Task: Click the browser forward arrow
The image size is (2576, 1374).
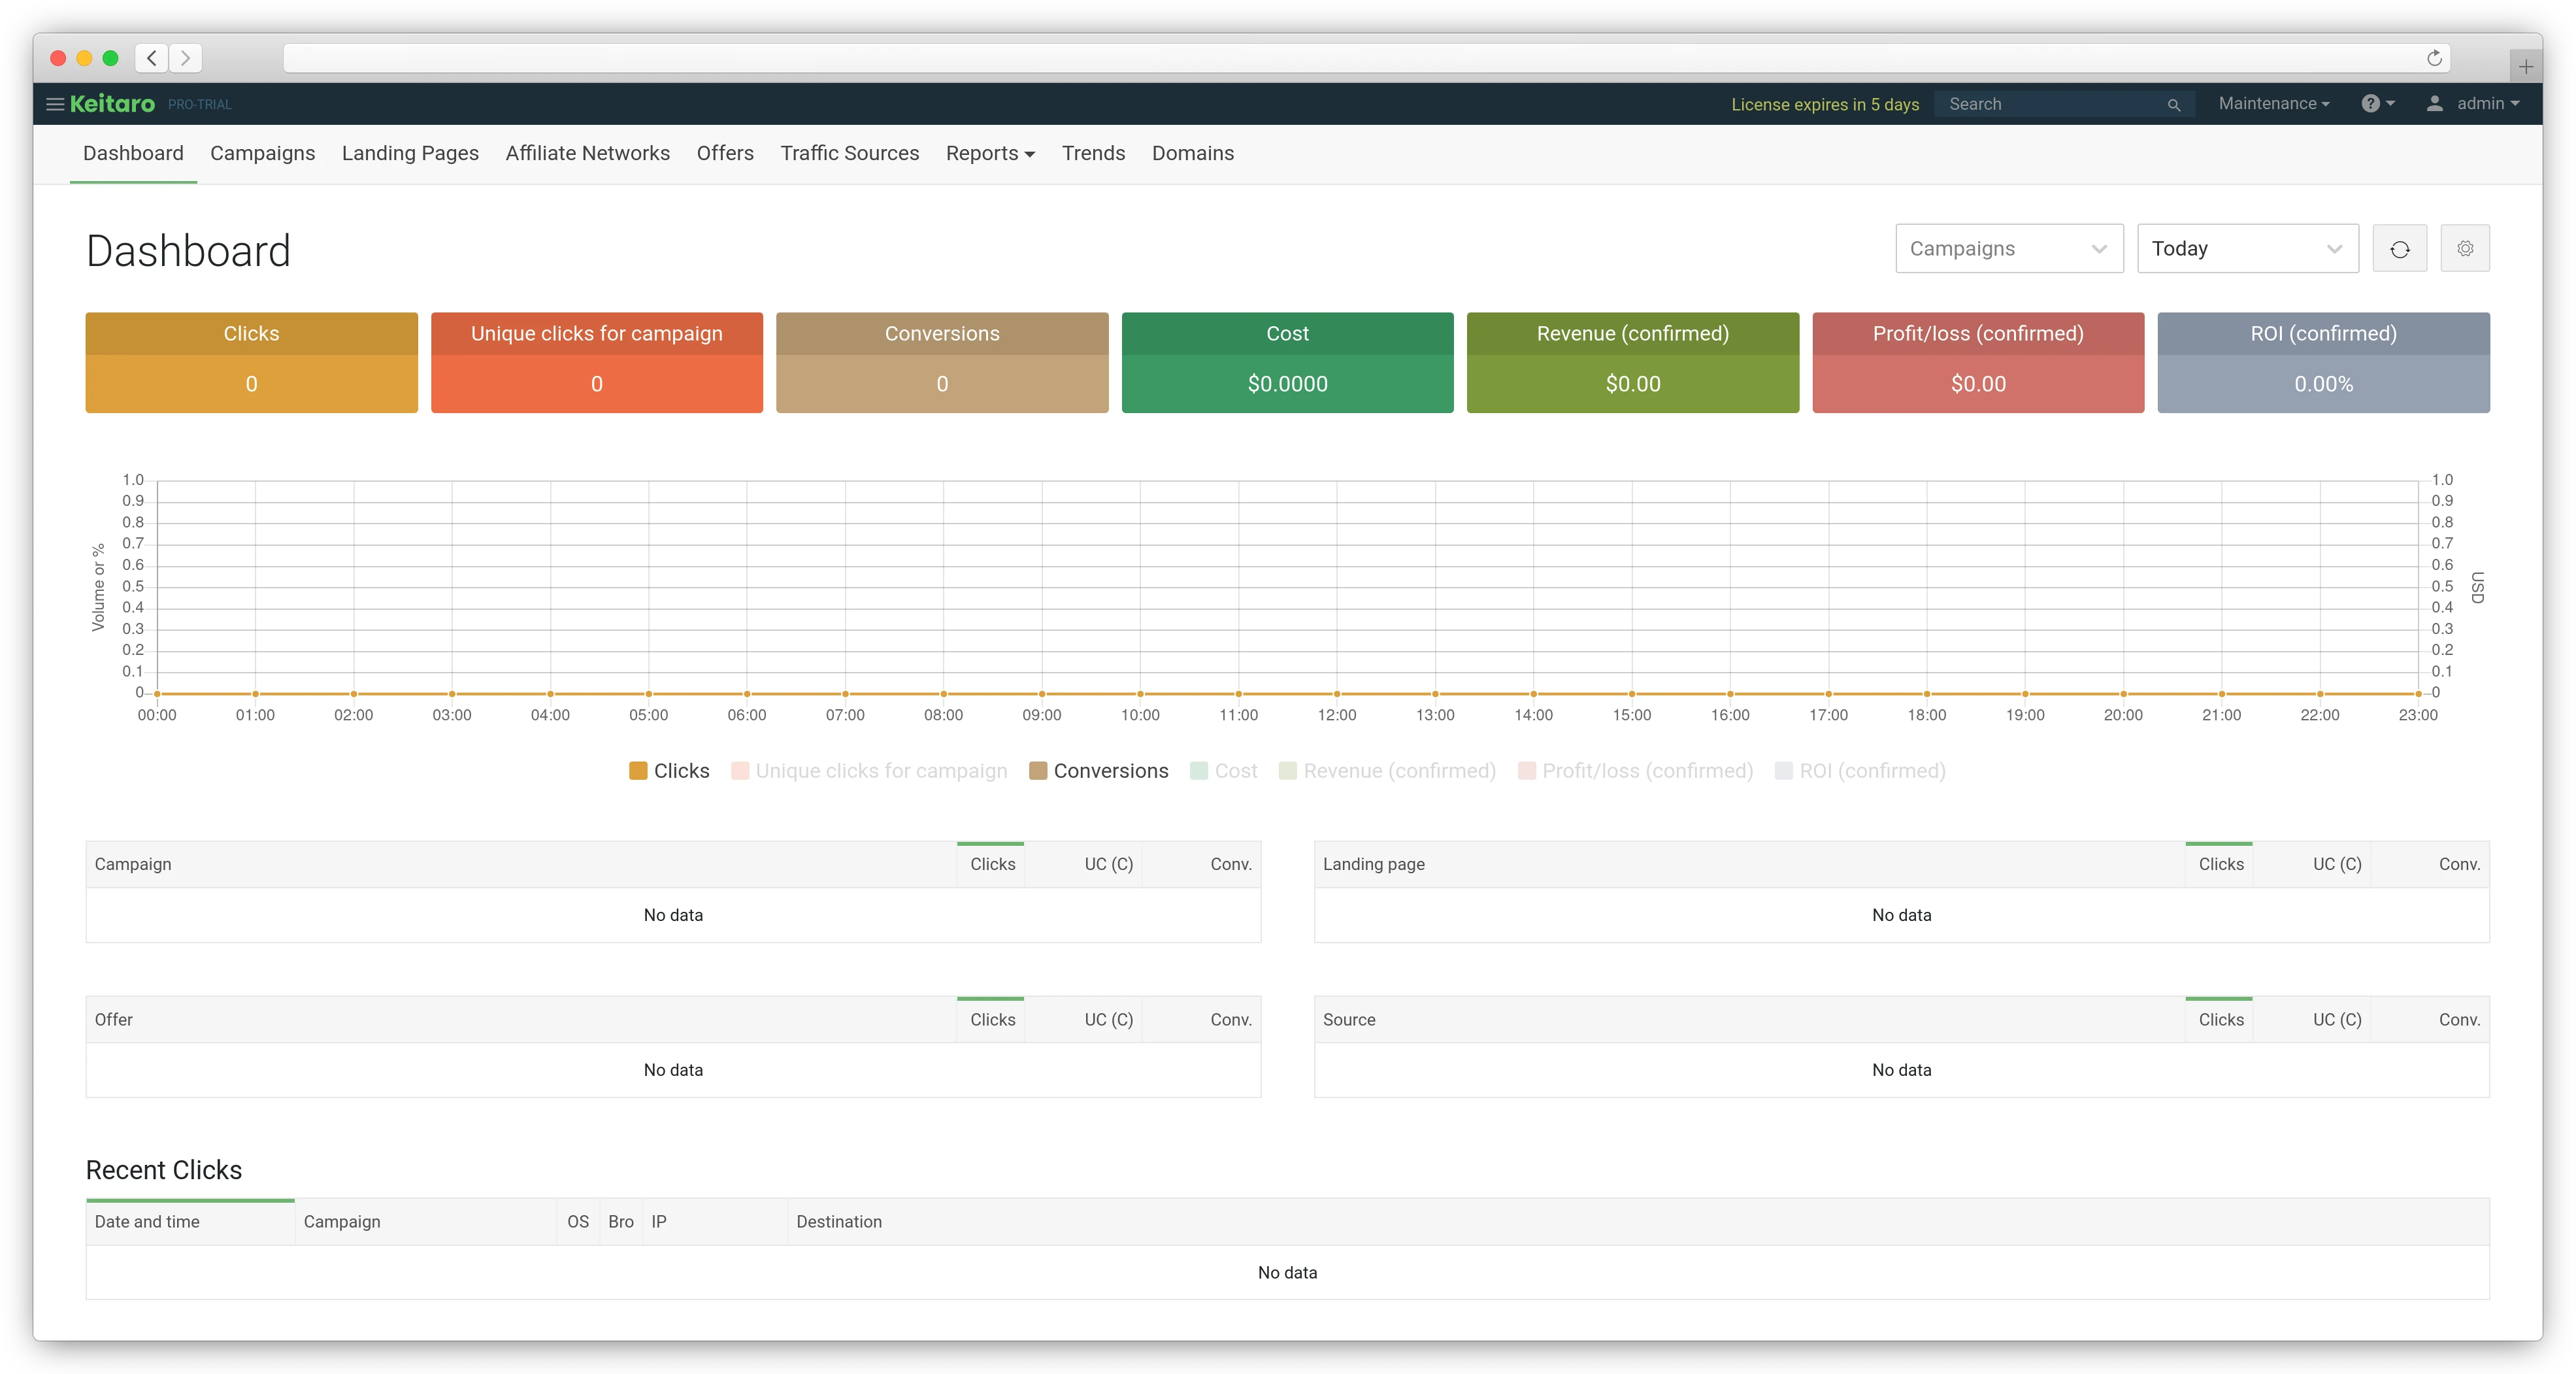Action: click(186, 58)
